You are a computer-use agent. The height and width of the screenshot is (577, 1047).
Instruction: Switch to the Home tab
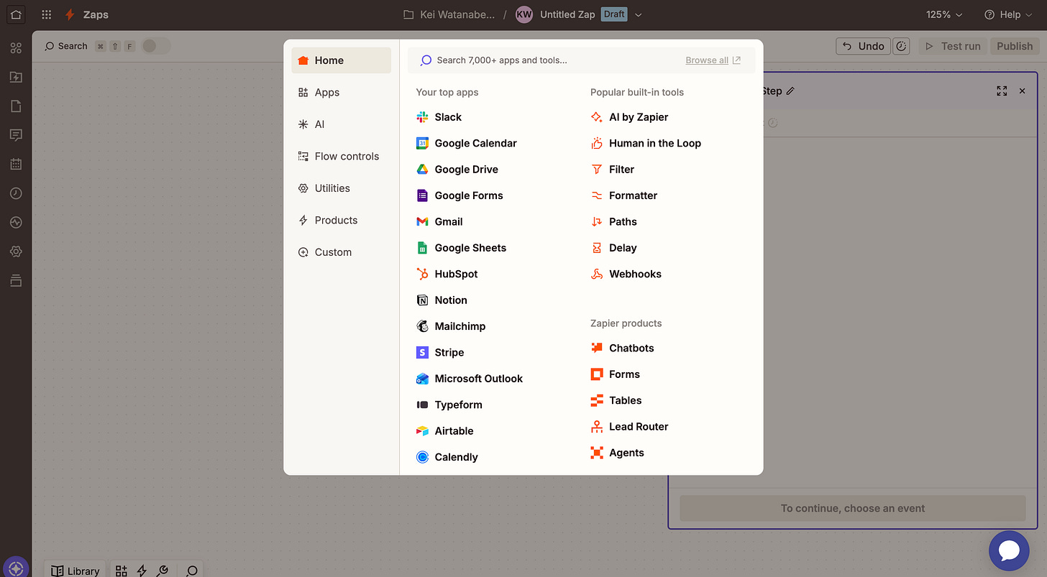coord(341,60)
